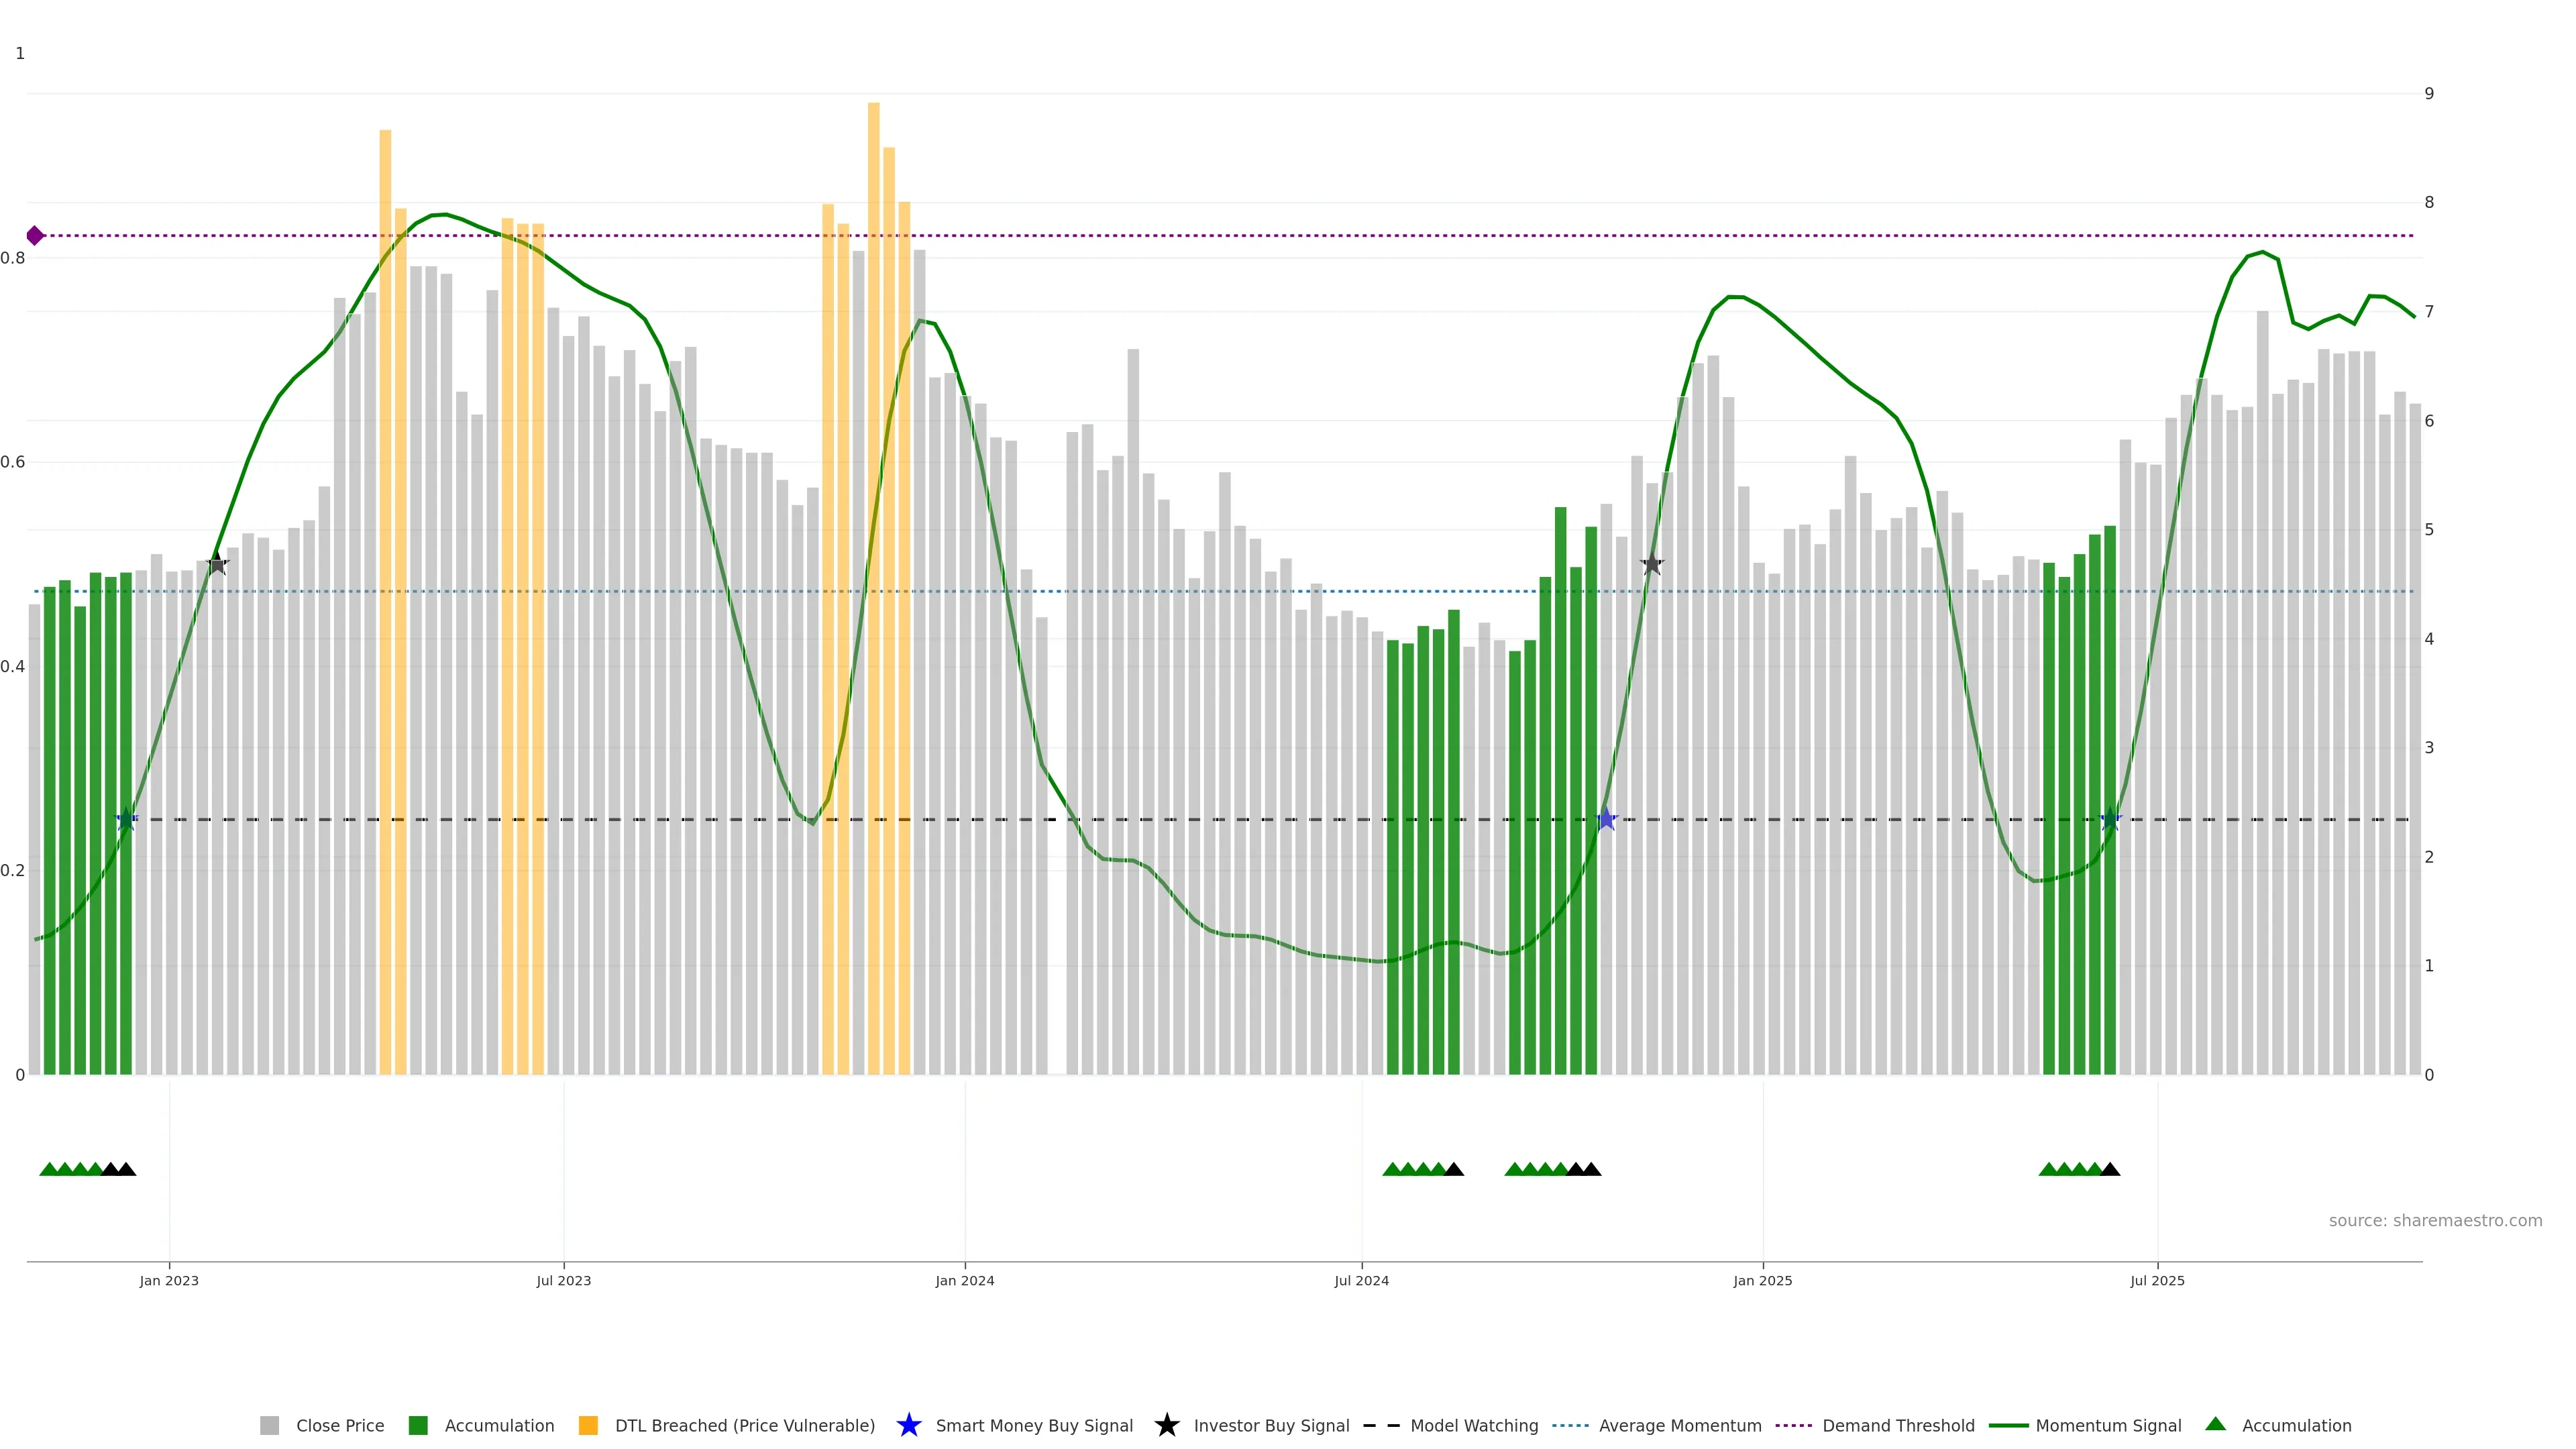2576x1449 pixels.
Task: Click the sharemaestro.com source text
Action: pyautogui.click(x=2435, y=1220)
